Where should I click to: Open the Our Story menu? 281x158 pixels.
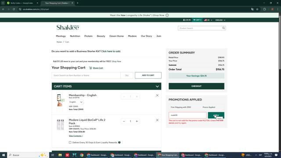click(146, 36)
